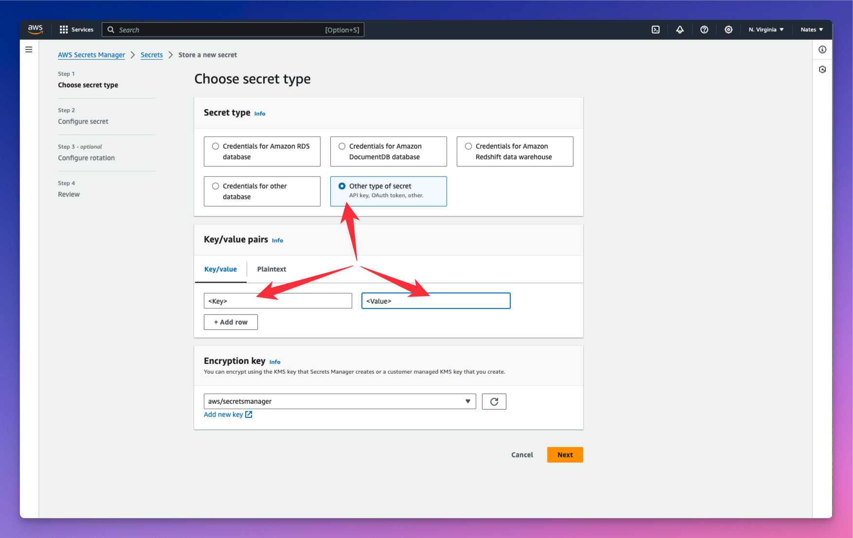Select Credentials for other database
The height and width of the screenshot is (538, 853).
coord(262,191)
